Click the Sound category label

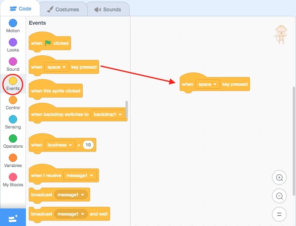13,69
